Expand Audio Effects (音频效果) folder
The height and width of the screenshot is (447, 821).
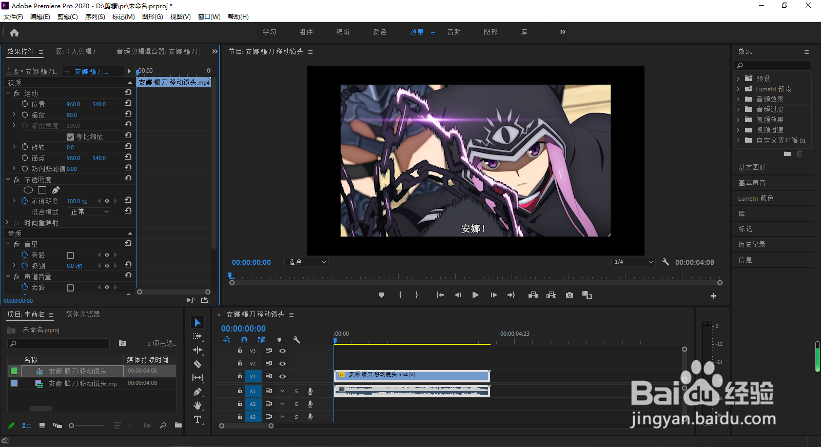[738, 99]
